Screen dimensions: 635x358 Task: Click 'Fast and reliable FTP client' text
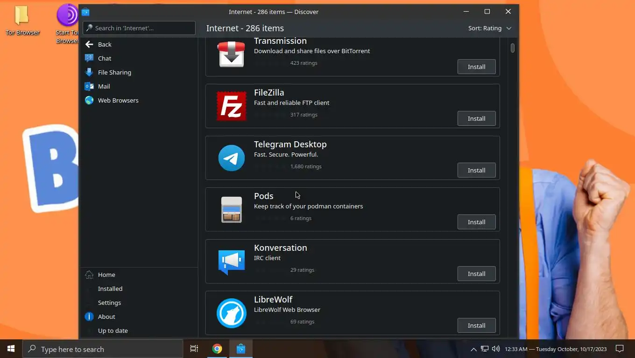tap(291, 103)
